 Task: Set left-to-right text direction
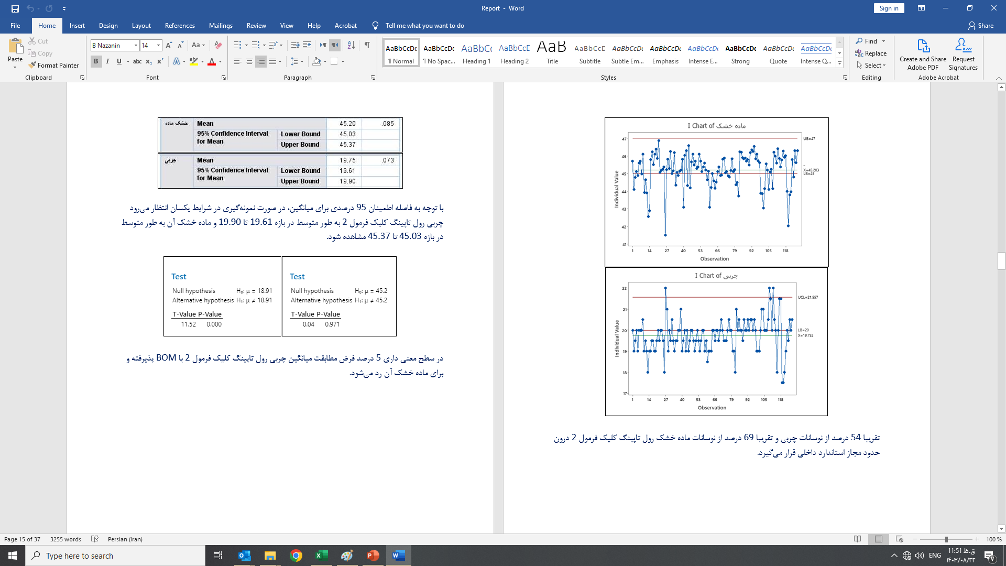pyautogui.click(x=323, y=46)
